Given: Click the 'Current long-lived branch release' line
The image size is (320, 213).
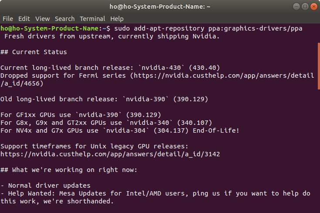Looking at the screenshot, I should (x=110, y=68).
